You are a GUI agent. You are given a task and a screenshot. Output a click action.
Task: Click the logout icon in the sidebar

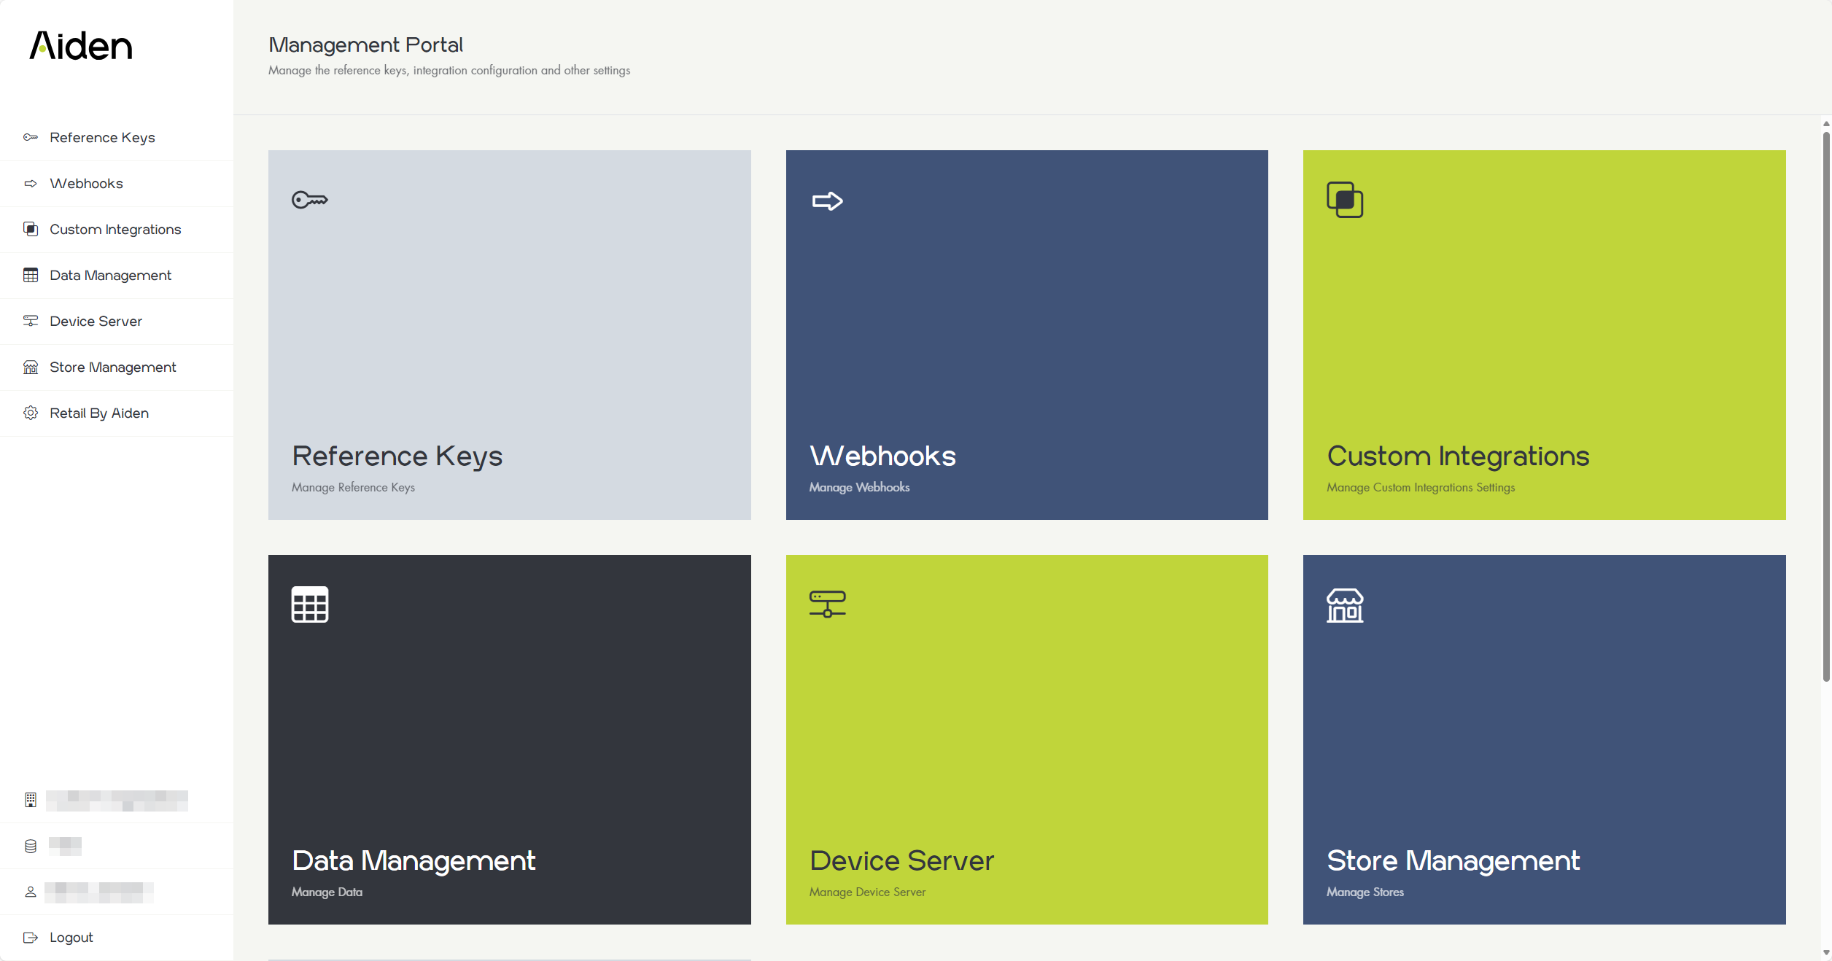[31, 938]
